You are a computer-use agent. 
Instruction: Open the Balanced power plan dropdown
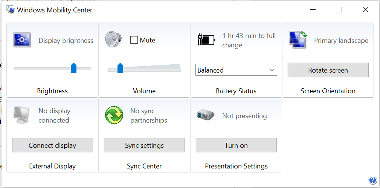[236, 70]
